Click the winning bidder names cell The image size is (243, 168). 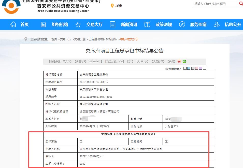[x=146, y=149]
